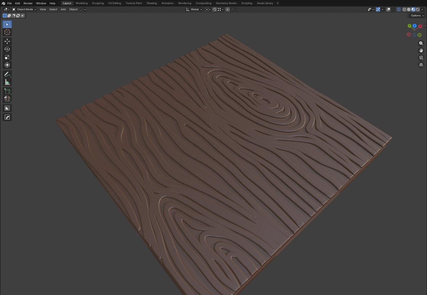Toggle proportional editing button

(227, 9)
